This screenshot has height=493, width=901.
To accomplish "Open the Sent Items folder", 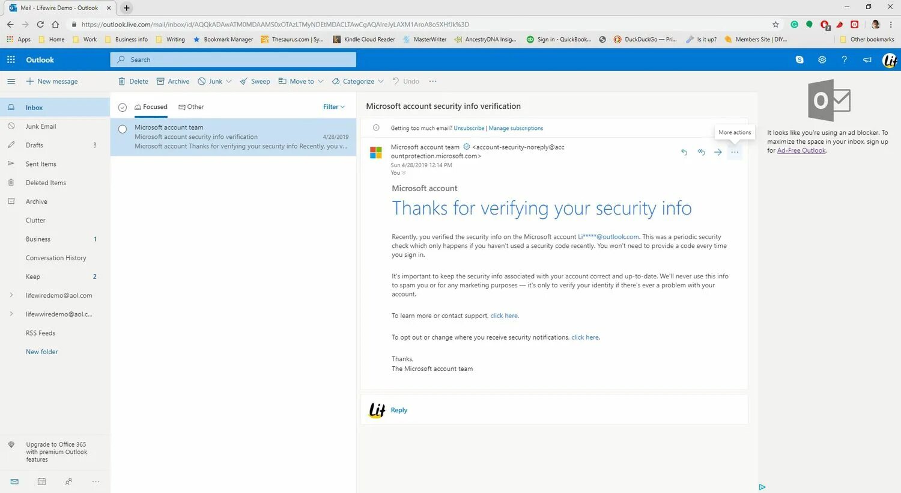I will click(x=55, y=164).
